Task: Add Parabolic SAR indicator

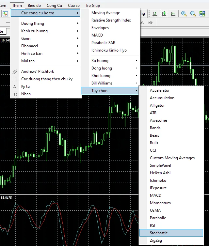Action: coord(110,43)
